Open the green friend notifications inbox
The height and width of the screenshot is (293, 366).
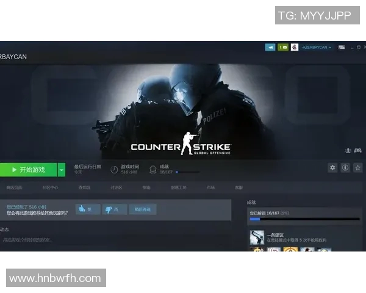click(283, 47)
